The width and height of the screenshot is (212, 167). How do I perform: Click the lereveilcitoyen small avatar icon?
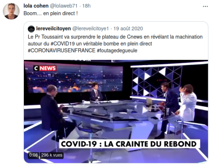click(x=31, y=29)
